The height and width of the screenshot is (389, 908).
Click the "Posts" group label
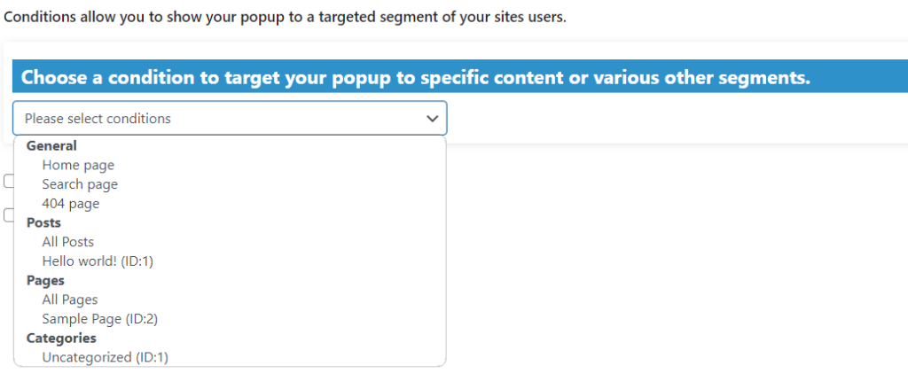pyautogui.click(x=43, y=223)
